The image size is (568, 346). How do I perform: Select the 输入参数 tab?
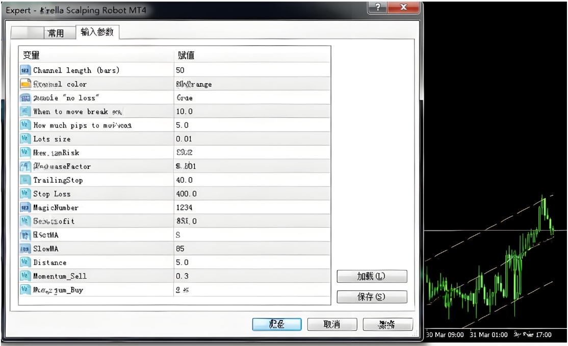[97, 32]
